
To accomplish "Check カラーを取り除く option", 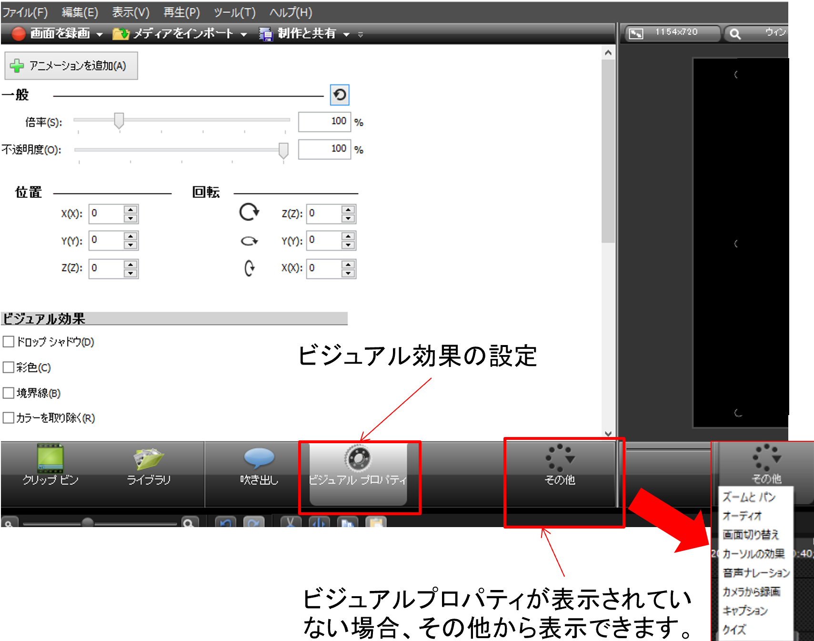I will pos(8,417).
